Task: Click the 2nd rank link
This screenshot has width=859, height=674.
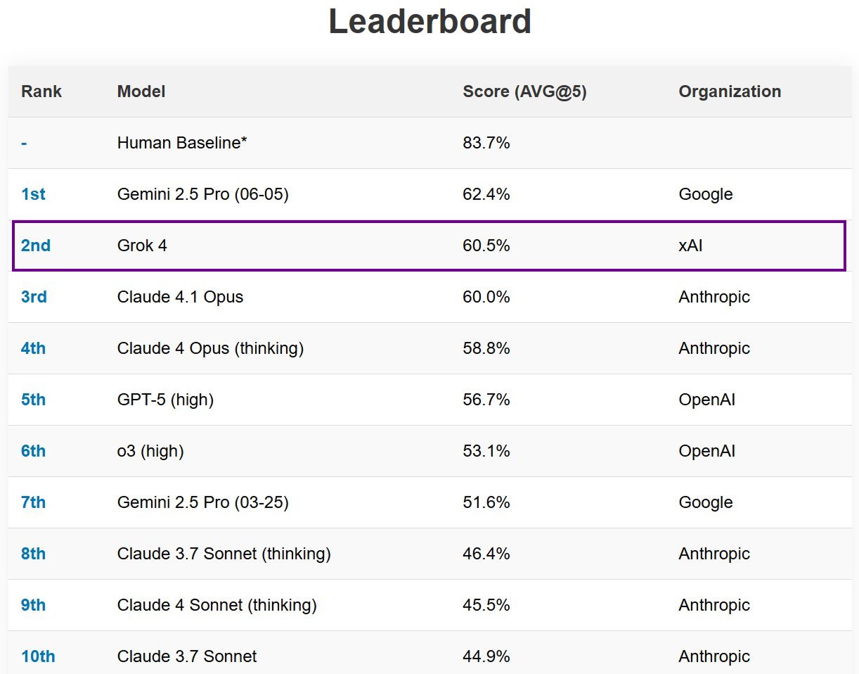Action: [x=36, y=246]
